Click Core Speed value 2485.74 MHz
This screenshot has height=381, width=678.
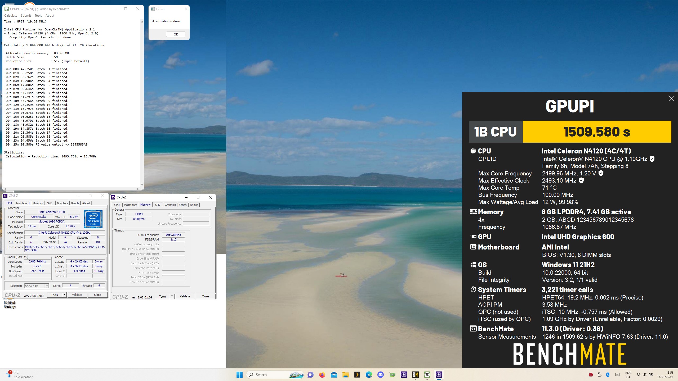click(x=37, y=261)
